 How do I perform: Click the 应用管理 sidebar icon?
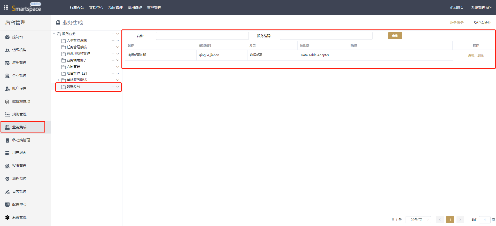click(7, 63)
